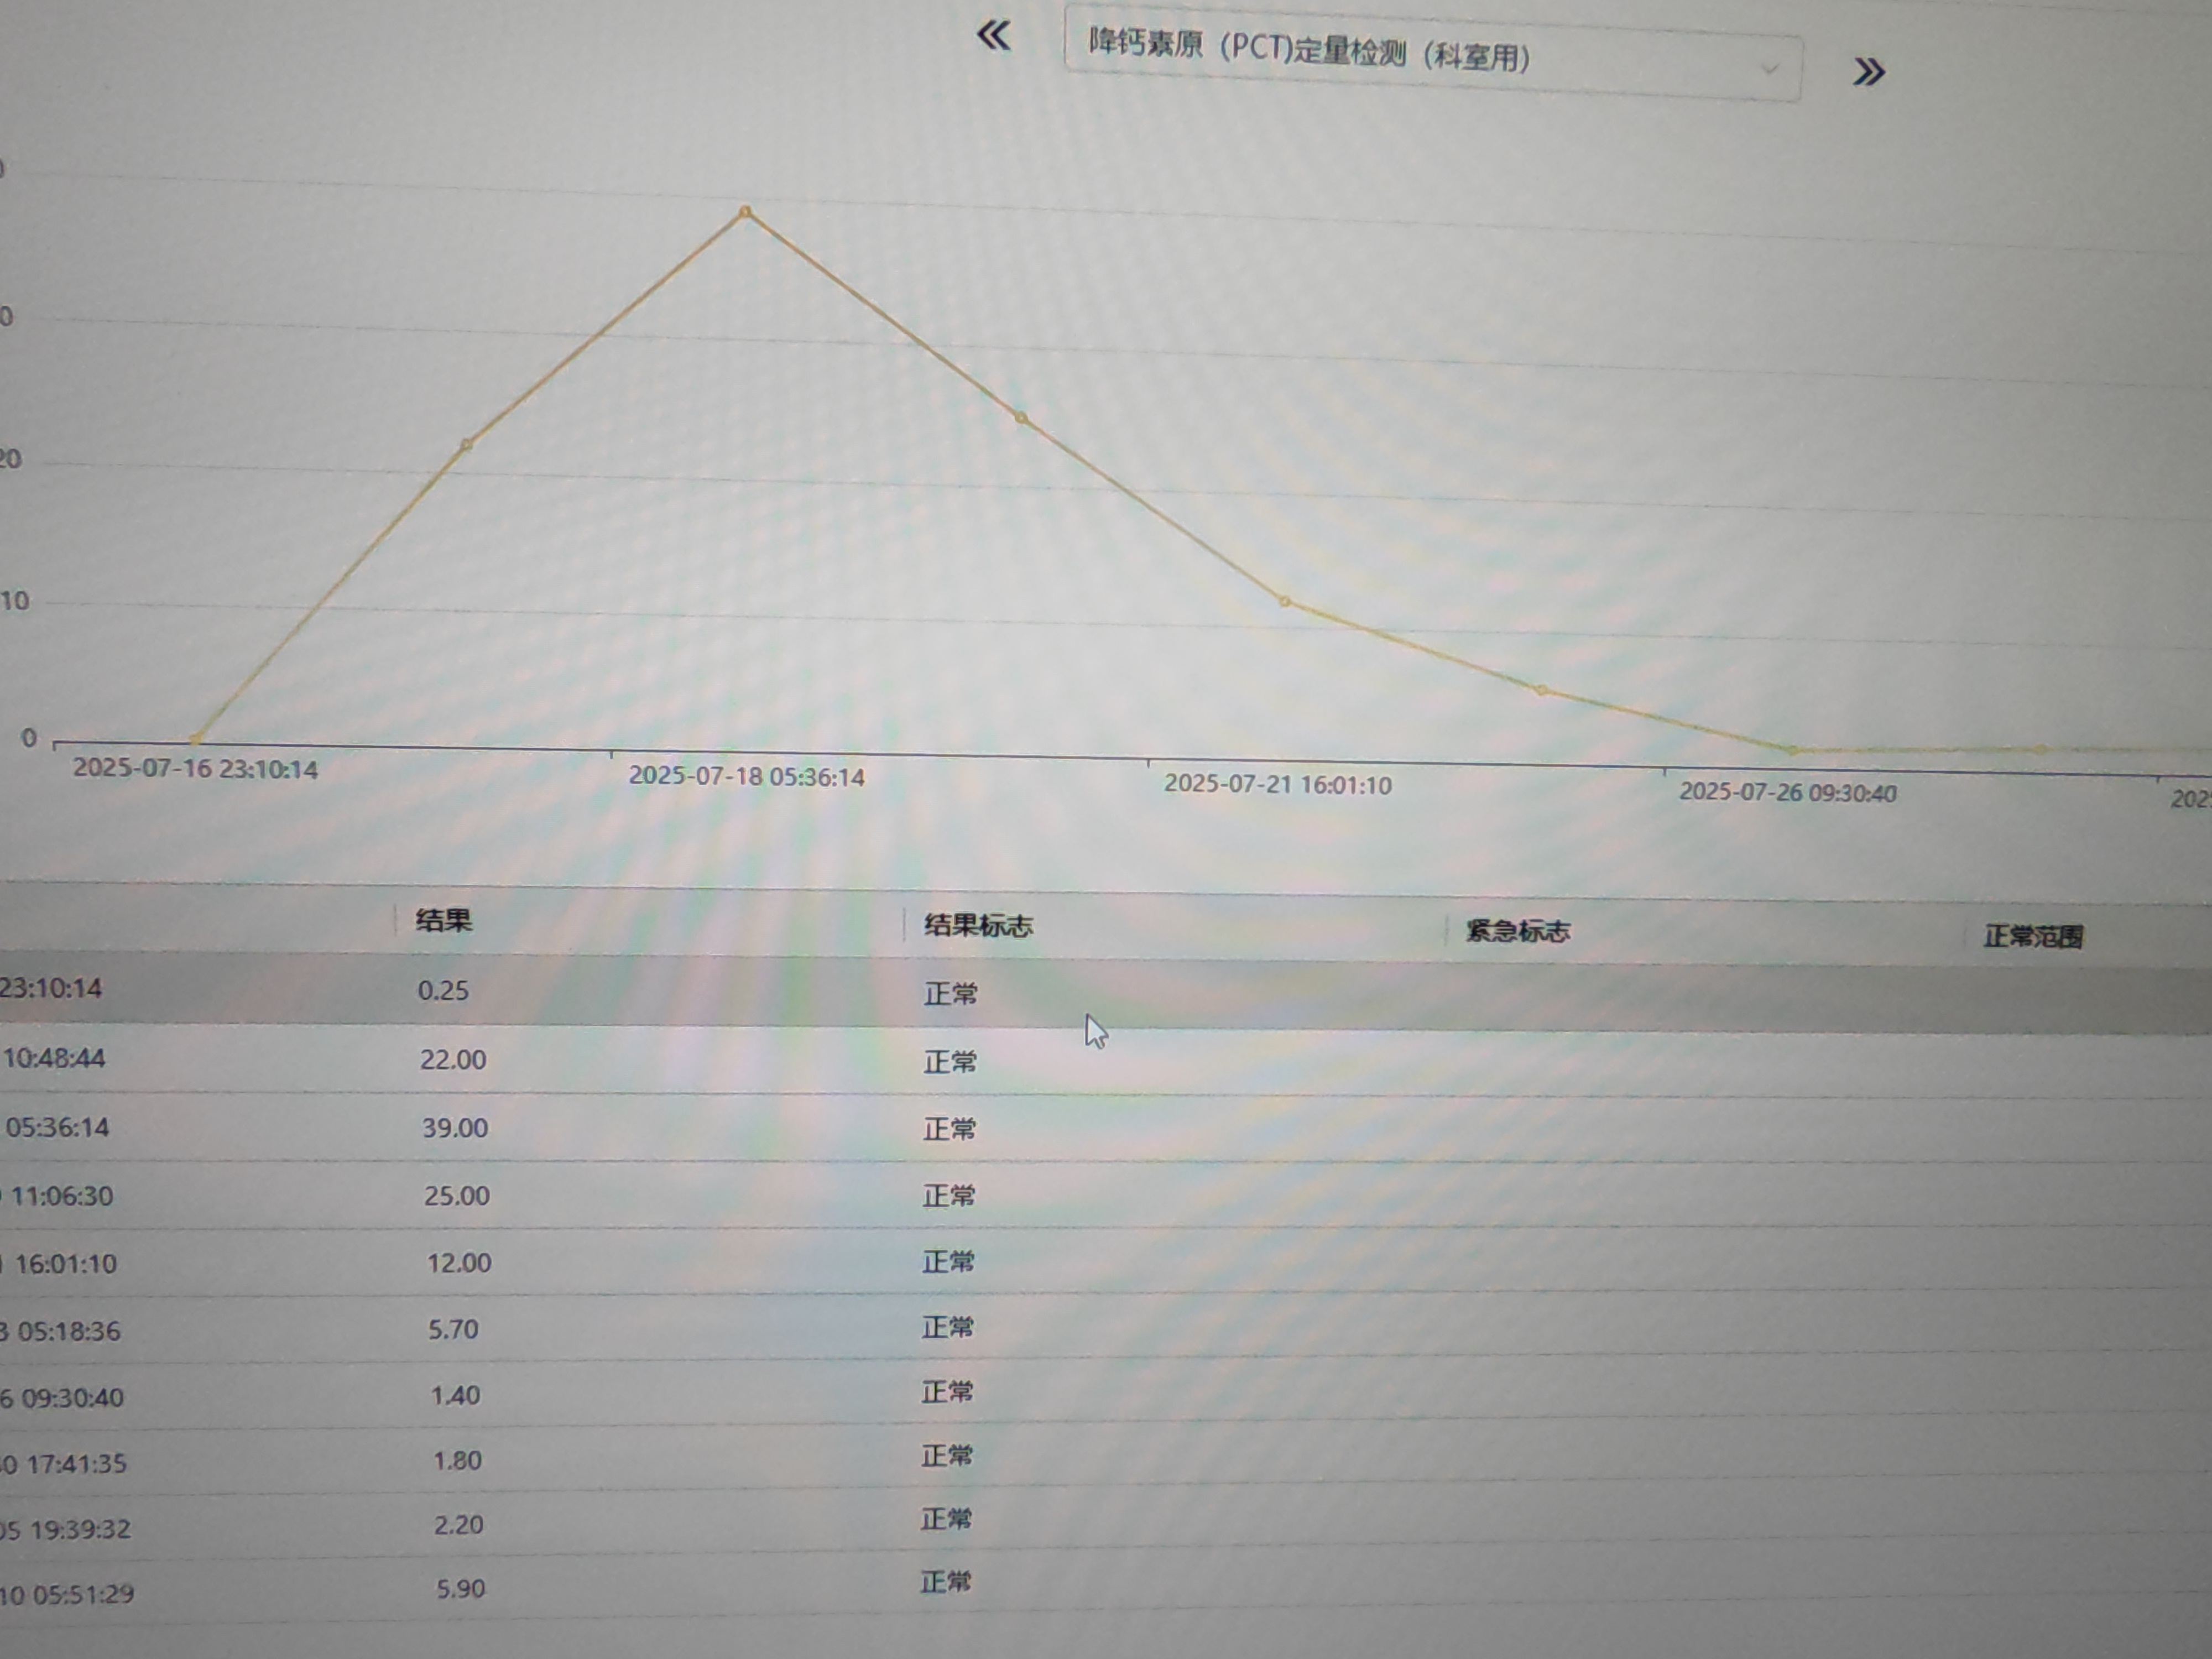Click chart data point near value 25
2212x1659 pixels.
(x=1021, y=418)
